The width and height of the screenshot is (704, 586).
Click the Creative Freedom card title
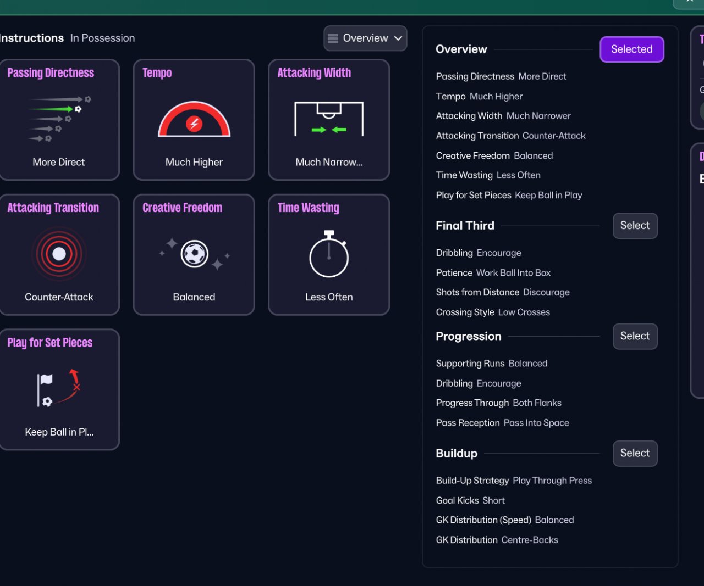click(183, 208)
